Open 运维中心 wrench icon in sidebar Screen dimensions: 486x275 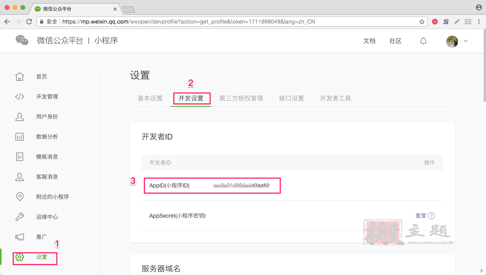tap(20, 217)
